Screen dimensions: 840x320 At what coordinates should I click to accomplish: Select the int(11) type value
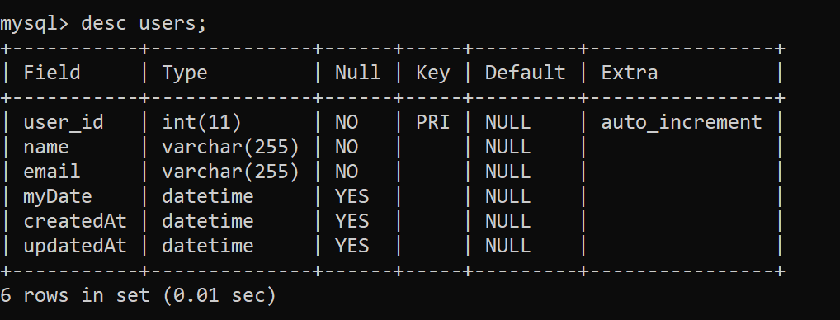click(x=201, y=123)
